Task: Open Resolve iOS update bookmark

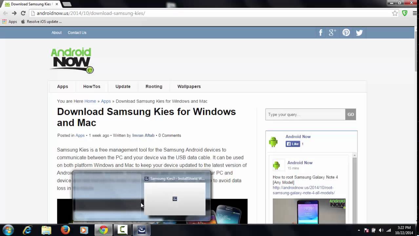Action: point(41,22)
